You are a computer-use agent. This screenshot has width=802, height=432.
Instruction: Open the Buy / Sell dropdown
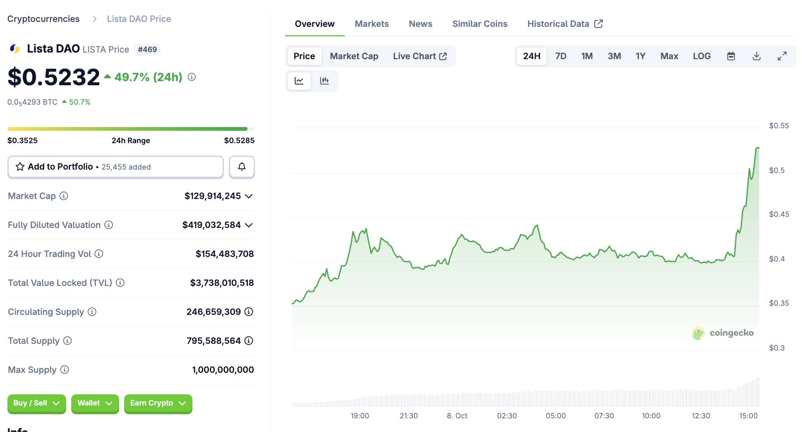coord(36,403)
